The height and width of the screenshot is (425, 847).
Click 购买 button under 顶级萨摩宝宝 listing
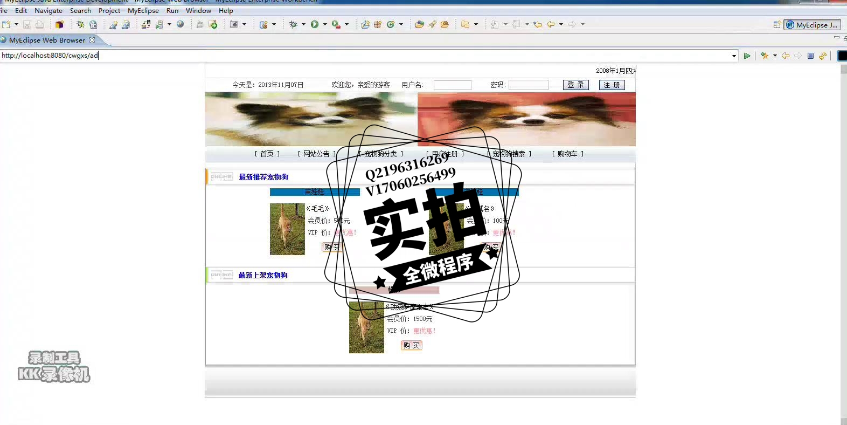(x=412, y=345)
